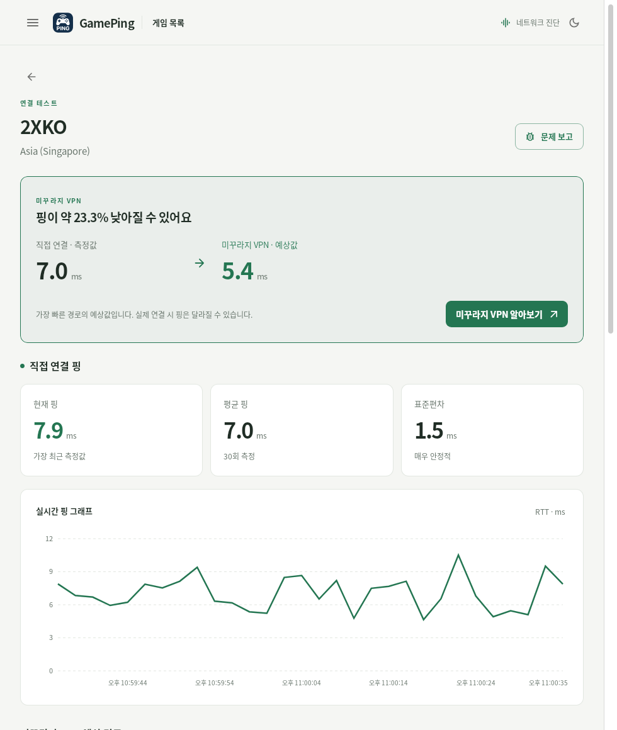Click the page vertical scrollbar thumb
This screenshot has width=617, height=730.
[x=611, y=167]
